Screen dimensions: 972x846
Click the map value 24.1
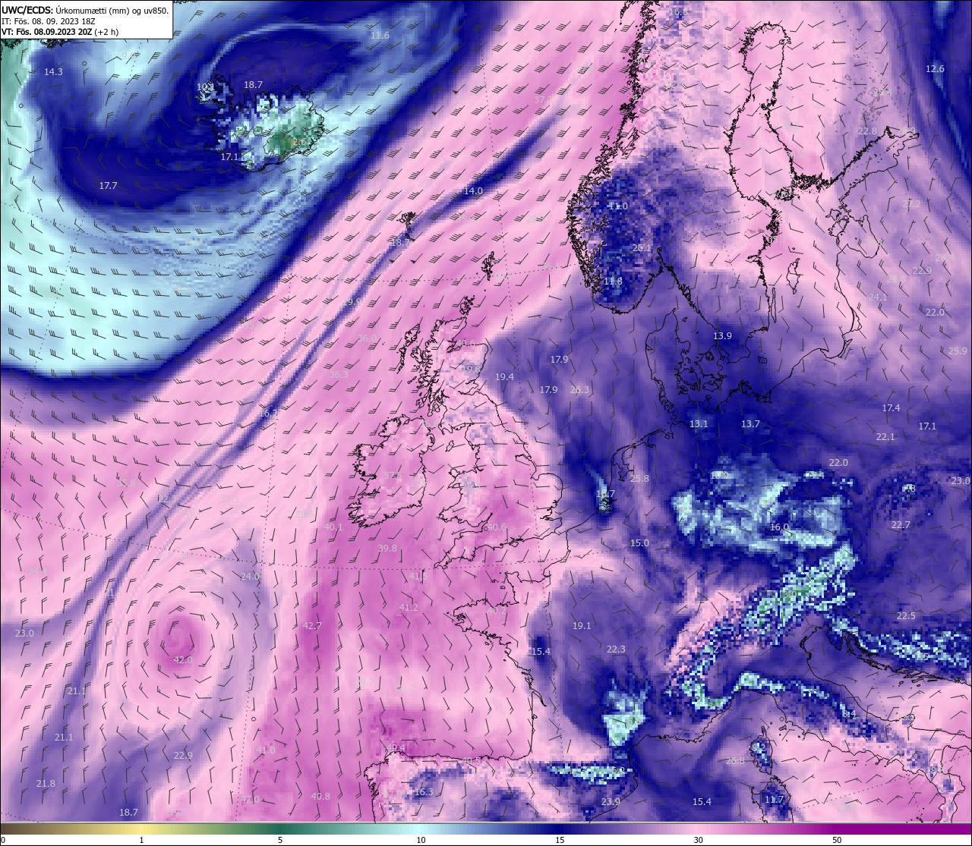[877, 297]
